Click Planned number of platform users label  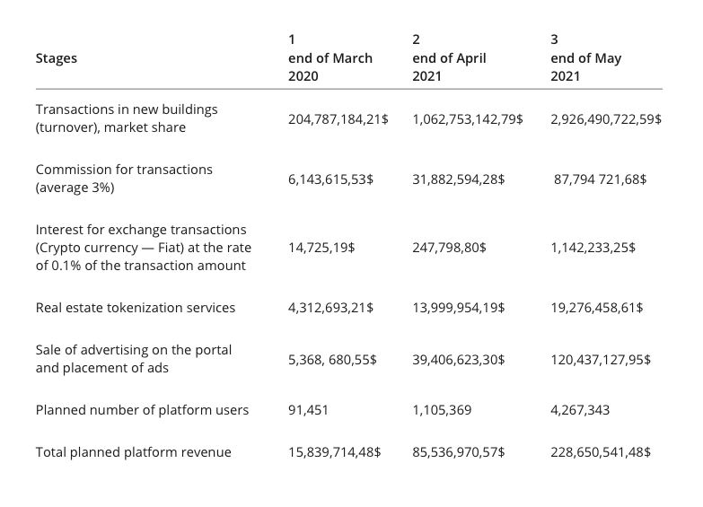click(142, 410)
